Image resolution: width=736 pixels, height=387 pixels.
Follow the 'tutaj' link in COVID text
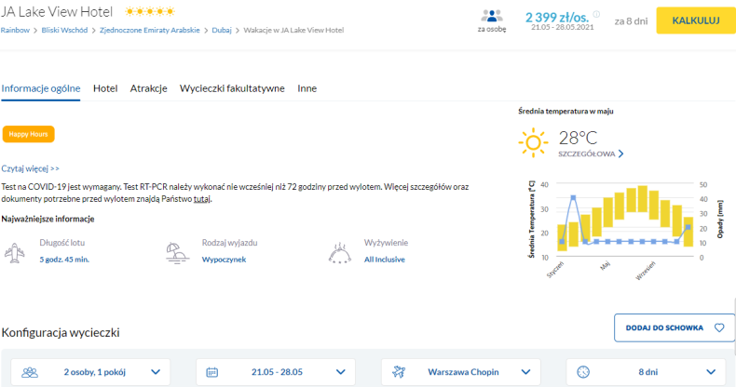coord(202,199)
